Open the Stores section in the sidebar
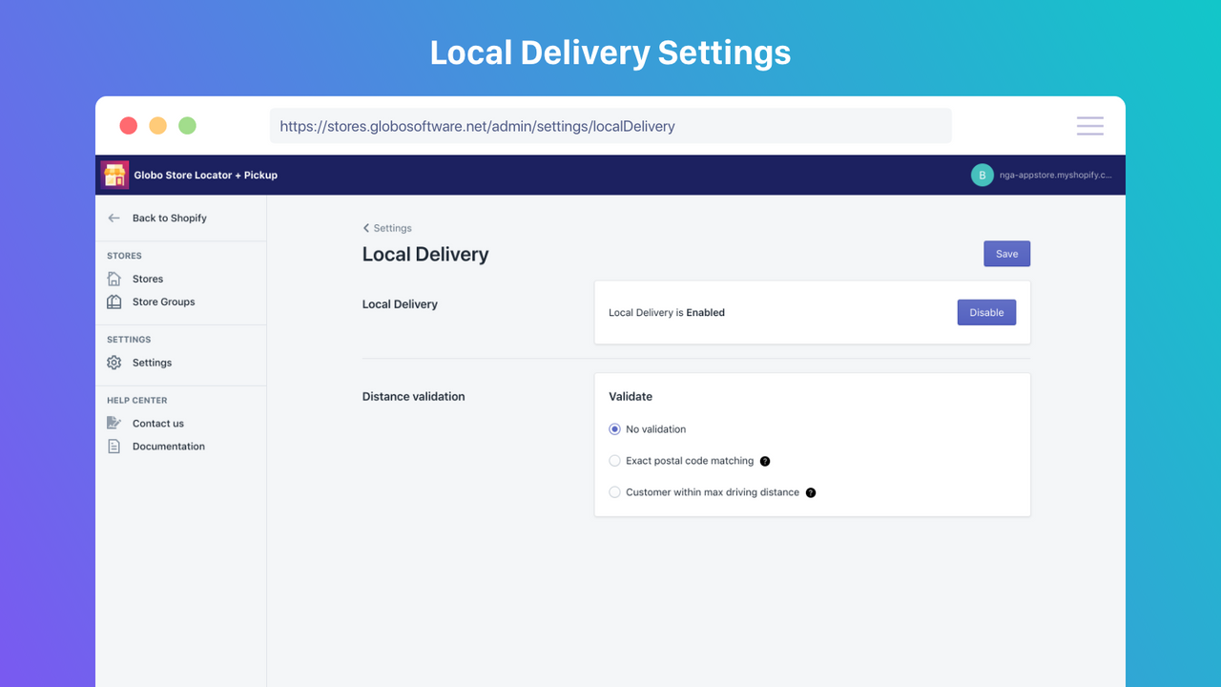Image resolution: width=1221 pixels, height=687 pixels. [x=149, y=279]
